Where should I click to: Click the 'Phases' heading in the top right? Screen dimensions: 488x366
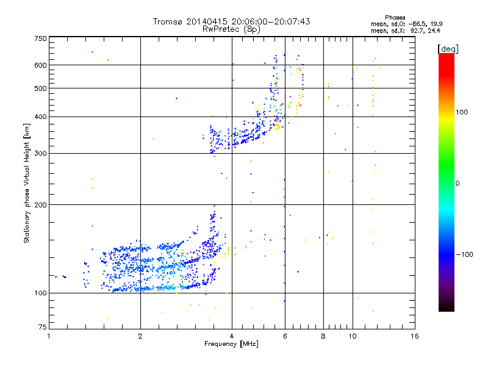[x=395, y=18]
